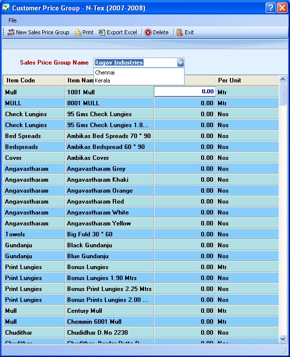The image size is (290, 357).
Task: Click the Excel export icon
Action: coord(102,32)
